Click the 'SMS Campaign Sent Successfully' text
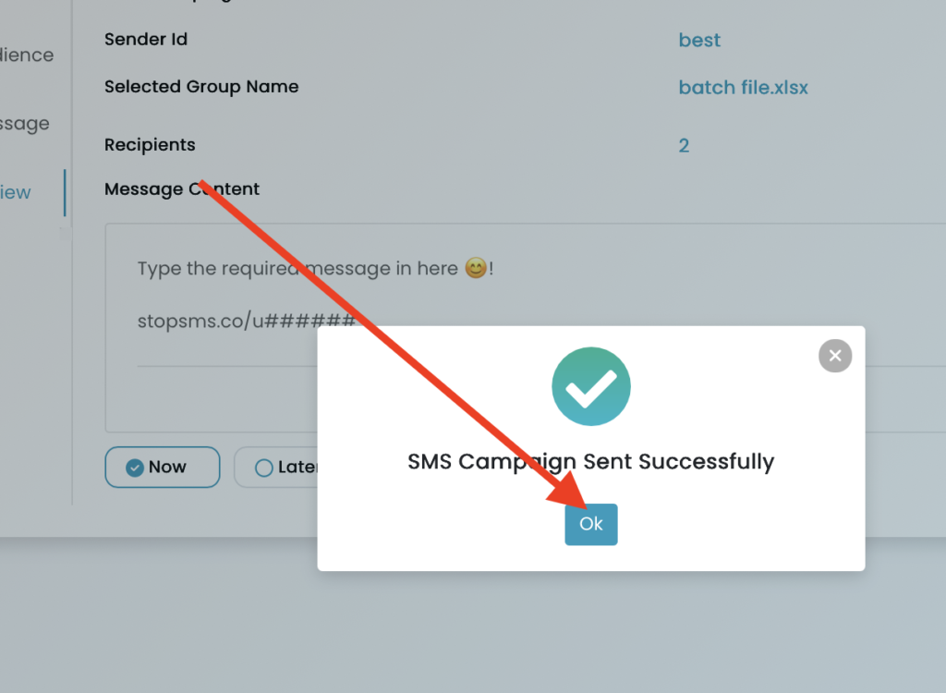Screen dimensions: 946x693 590,461
